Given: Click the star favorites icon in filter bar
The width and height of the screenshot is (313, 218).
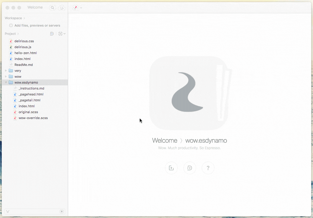Looking at the screenshot, I should coord(62,212).
